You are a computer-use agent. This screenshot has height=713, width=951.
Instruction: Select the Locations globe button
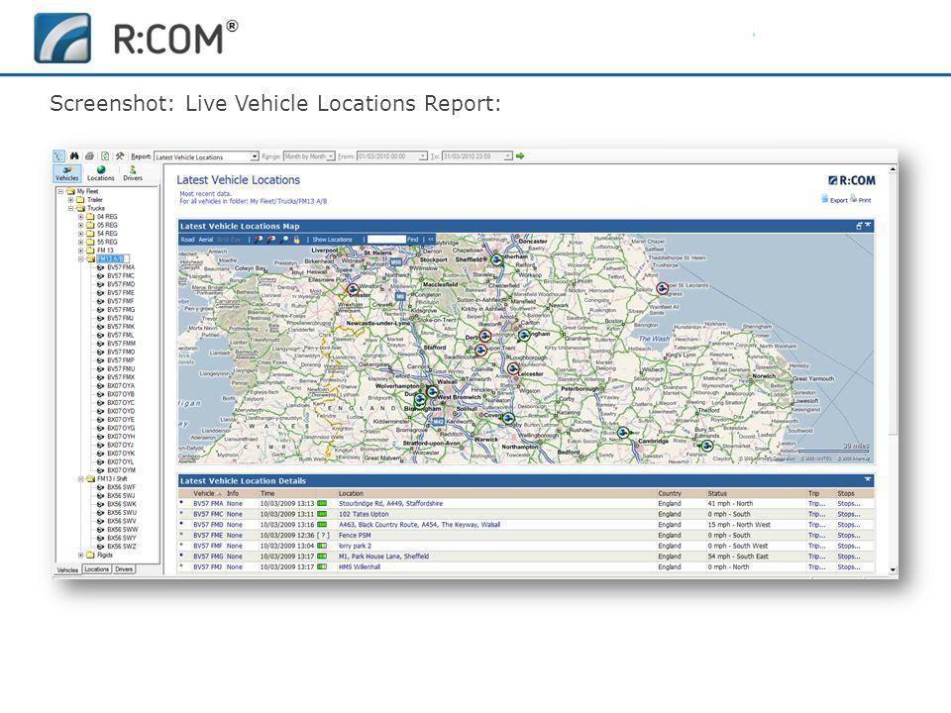tap(101, 173)
